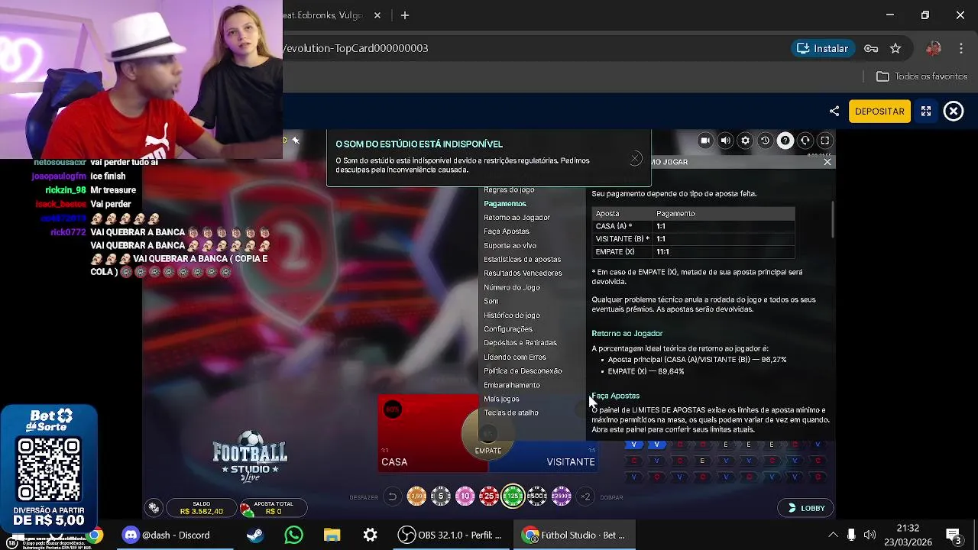Open Mais jogos help section

pos(501,399)
